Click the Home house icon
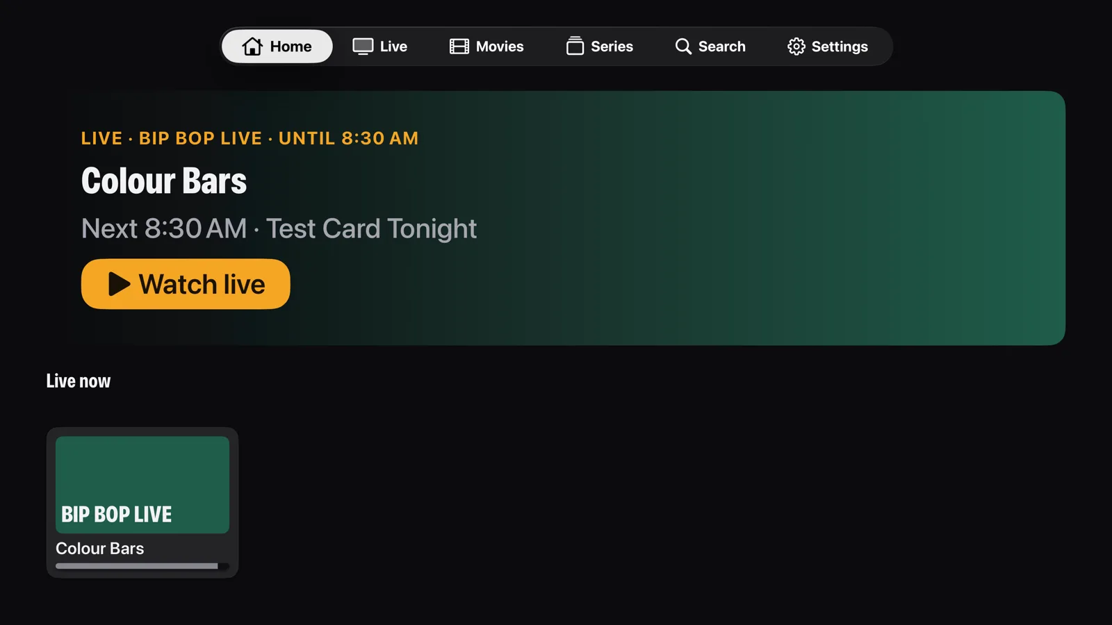 (x=252, y=47)
